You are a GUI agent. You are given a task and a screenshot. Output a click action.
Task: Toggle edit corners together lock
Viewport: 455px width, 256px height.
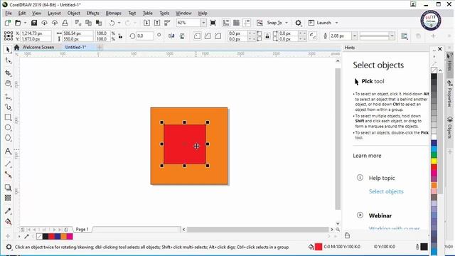pos(267,36)
